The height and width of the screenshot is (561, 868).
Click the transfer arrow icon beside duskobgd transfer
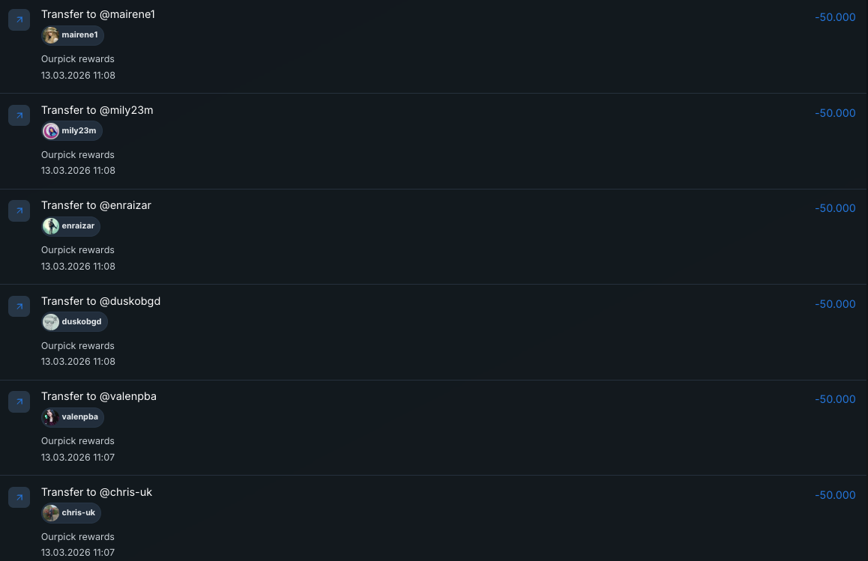click(x=19, y=306)
